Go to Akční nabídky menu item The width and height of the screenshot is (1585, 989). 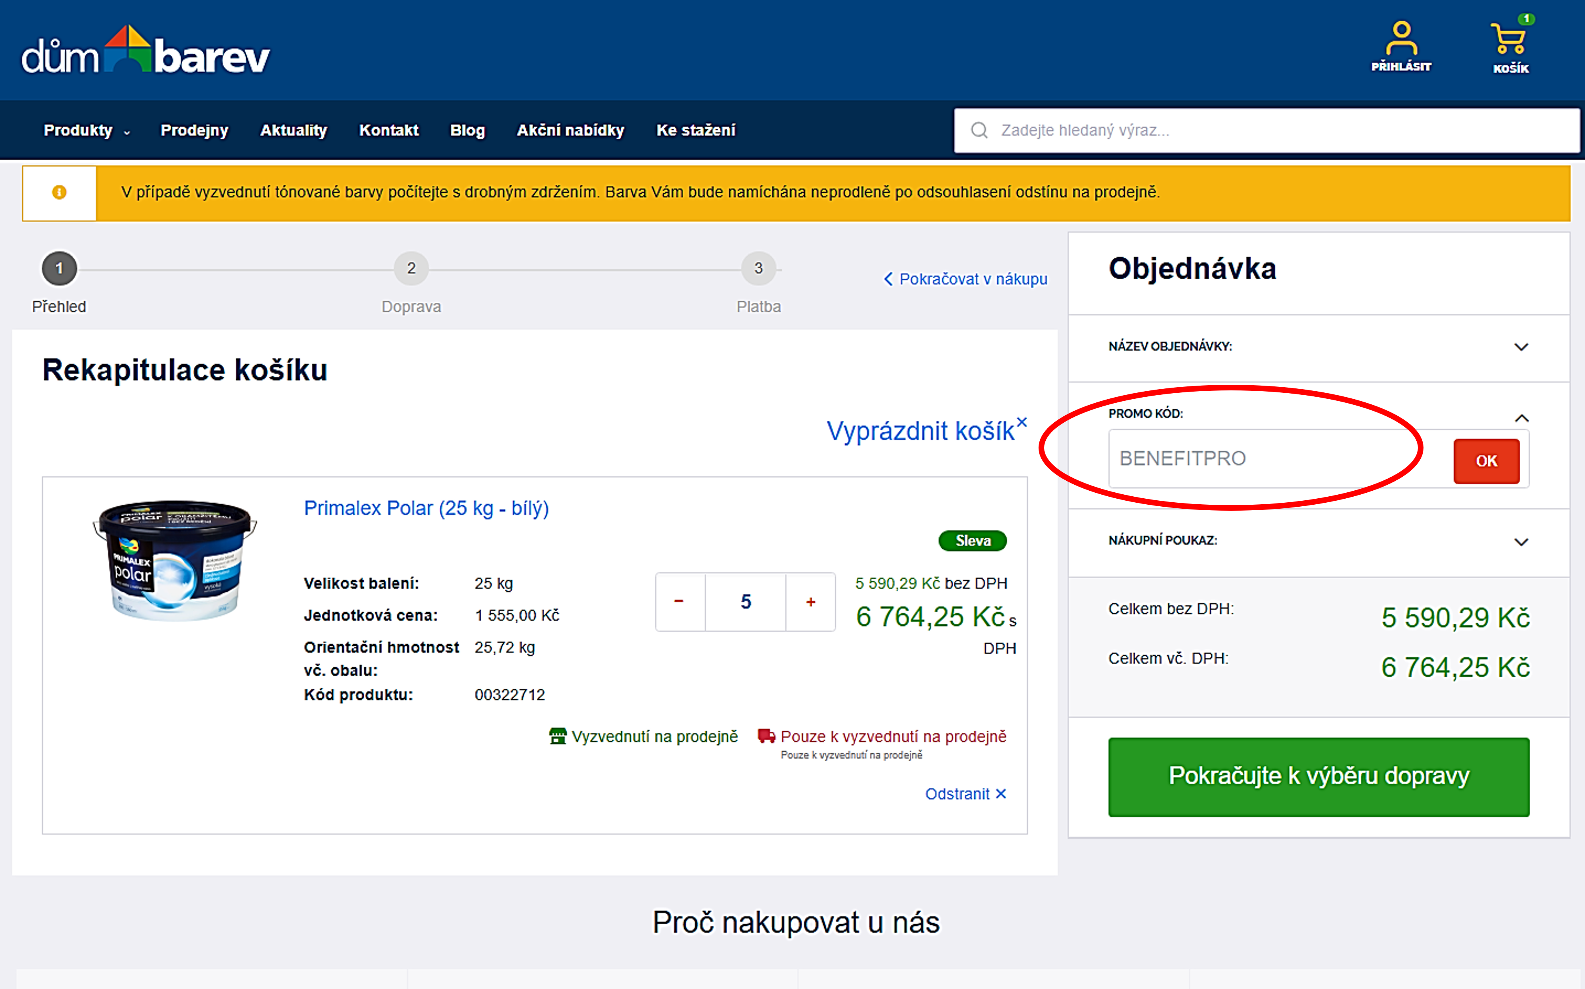tap(570, 130)
